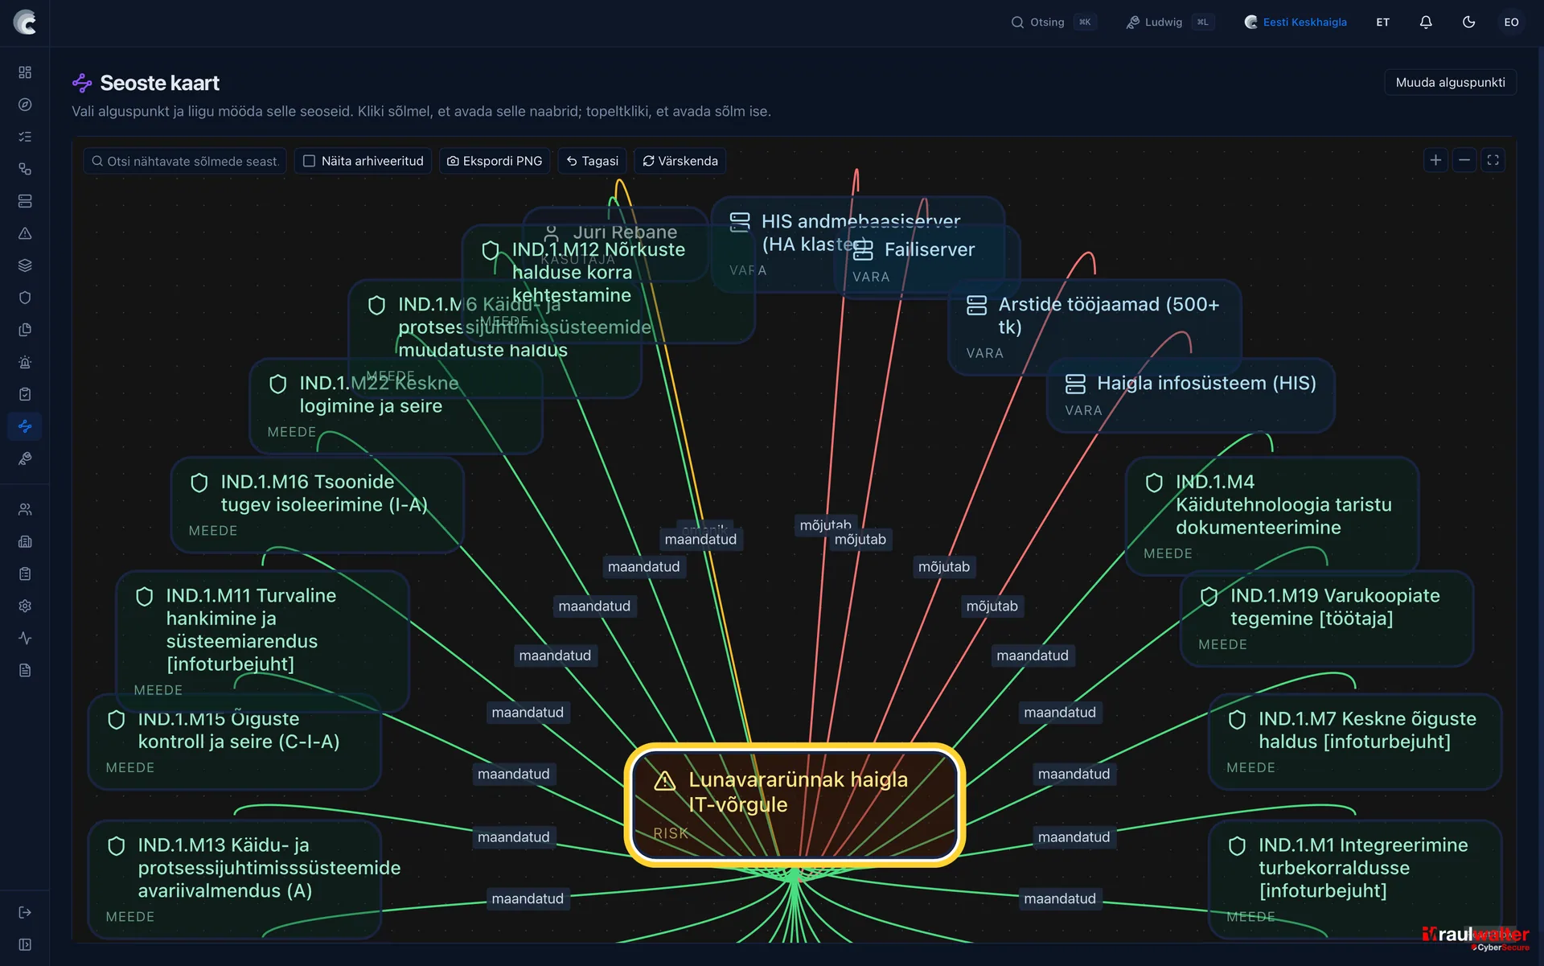Open the workflow nodes icon in sidebar
The height and width of the screenshot is (966, 1544).
coord(25,169)
